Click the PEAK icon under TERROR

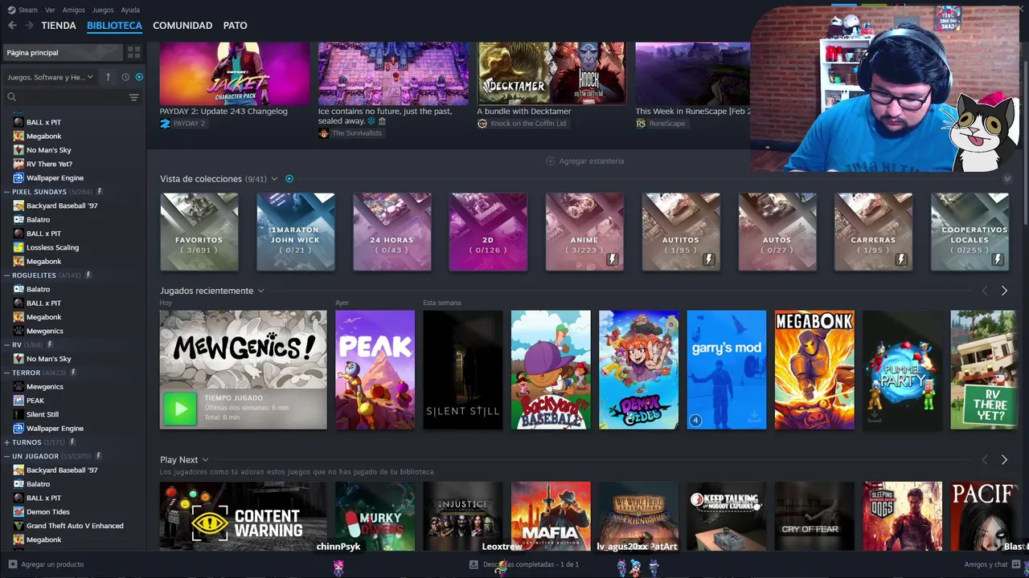pyautogui.click(x=18, y=401)
